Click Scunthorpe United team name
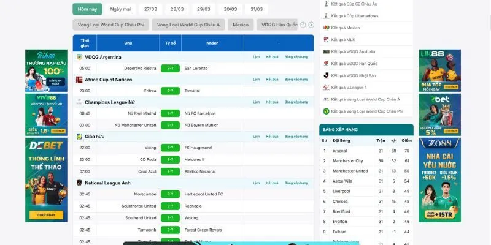 point(139,206)
